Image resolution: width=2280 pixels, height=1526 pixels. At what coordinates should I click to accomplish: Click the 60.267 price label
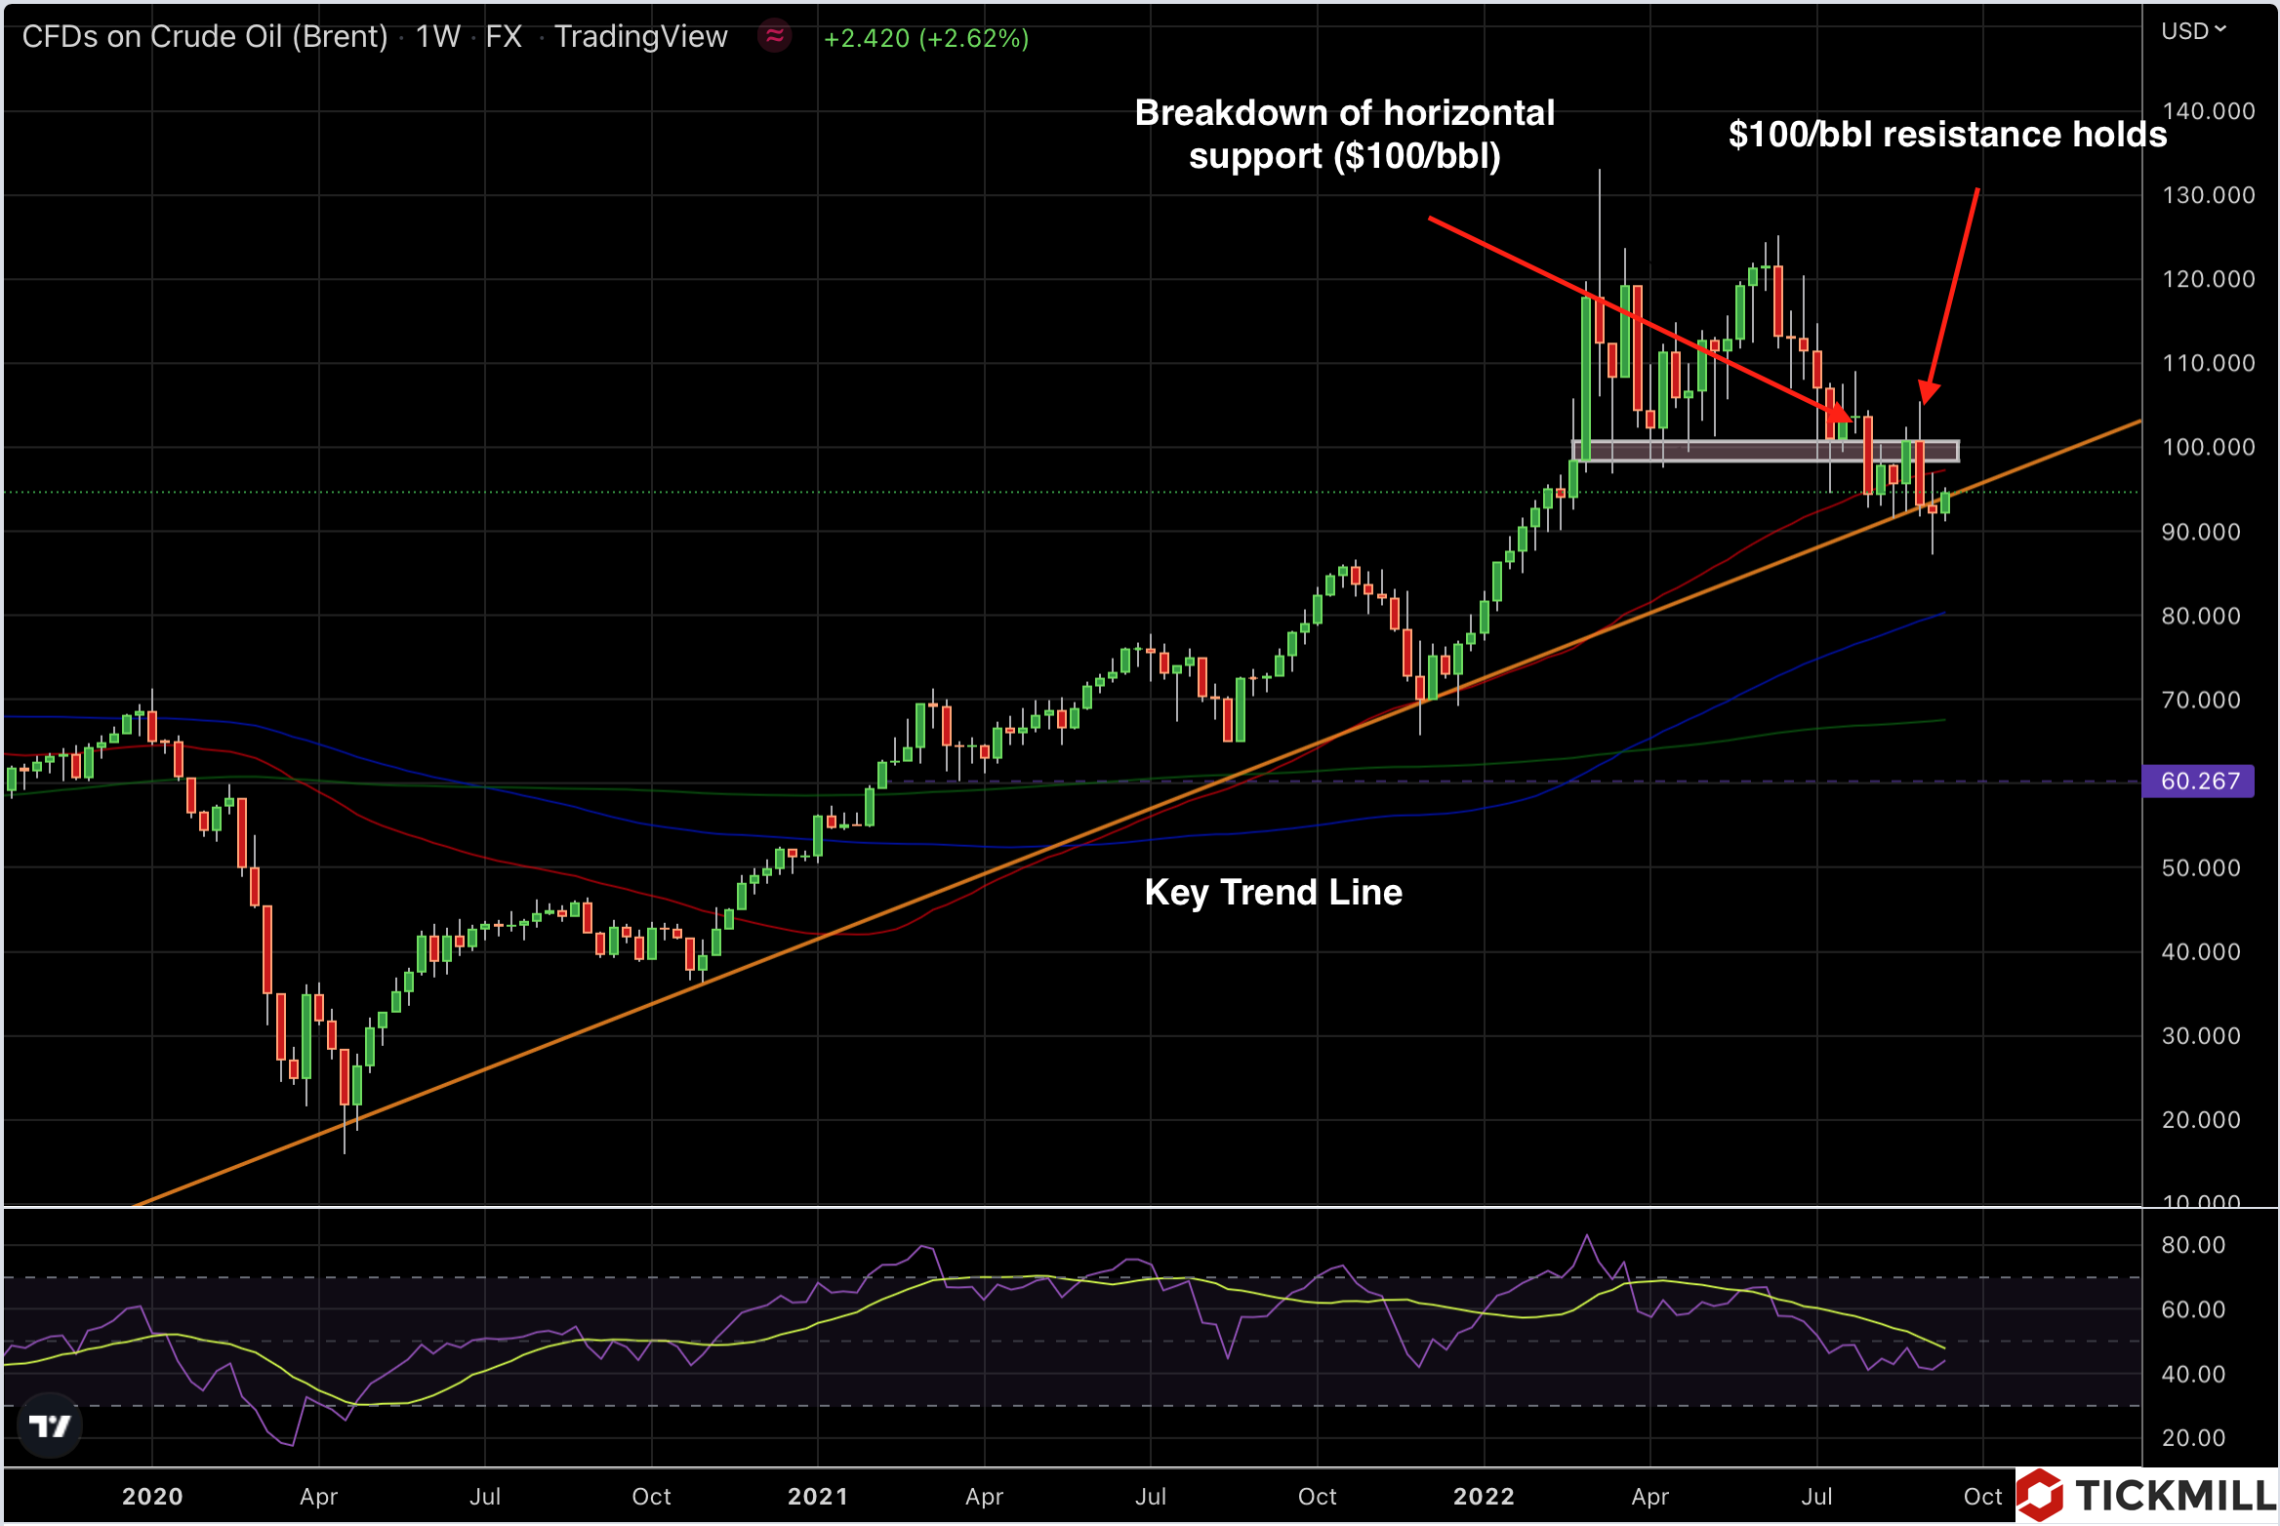2198,781
